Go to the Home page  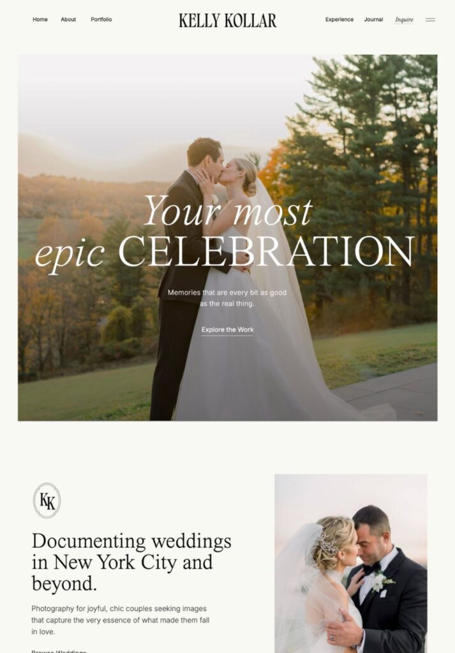tap(40, 20)
